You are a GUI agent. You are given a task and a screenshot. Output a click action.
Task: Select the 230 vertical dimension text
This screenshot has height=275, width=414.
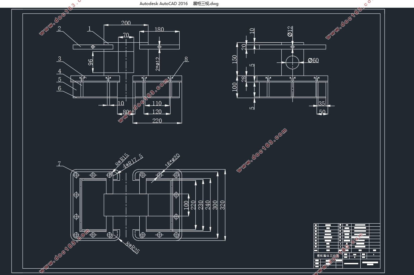(x=200, y=205)
